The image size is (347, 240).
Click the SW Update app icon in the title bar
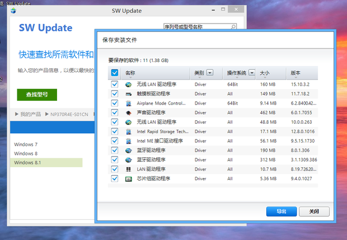[x=13, y=11]
